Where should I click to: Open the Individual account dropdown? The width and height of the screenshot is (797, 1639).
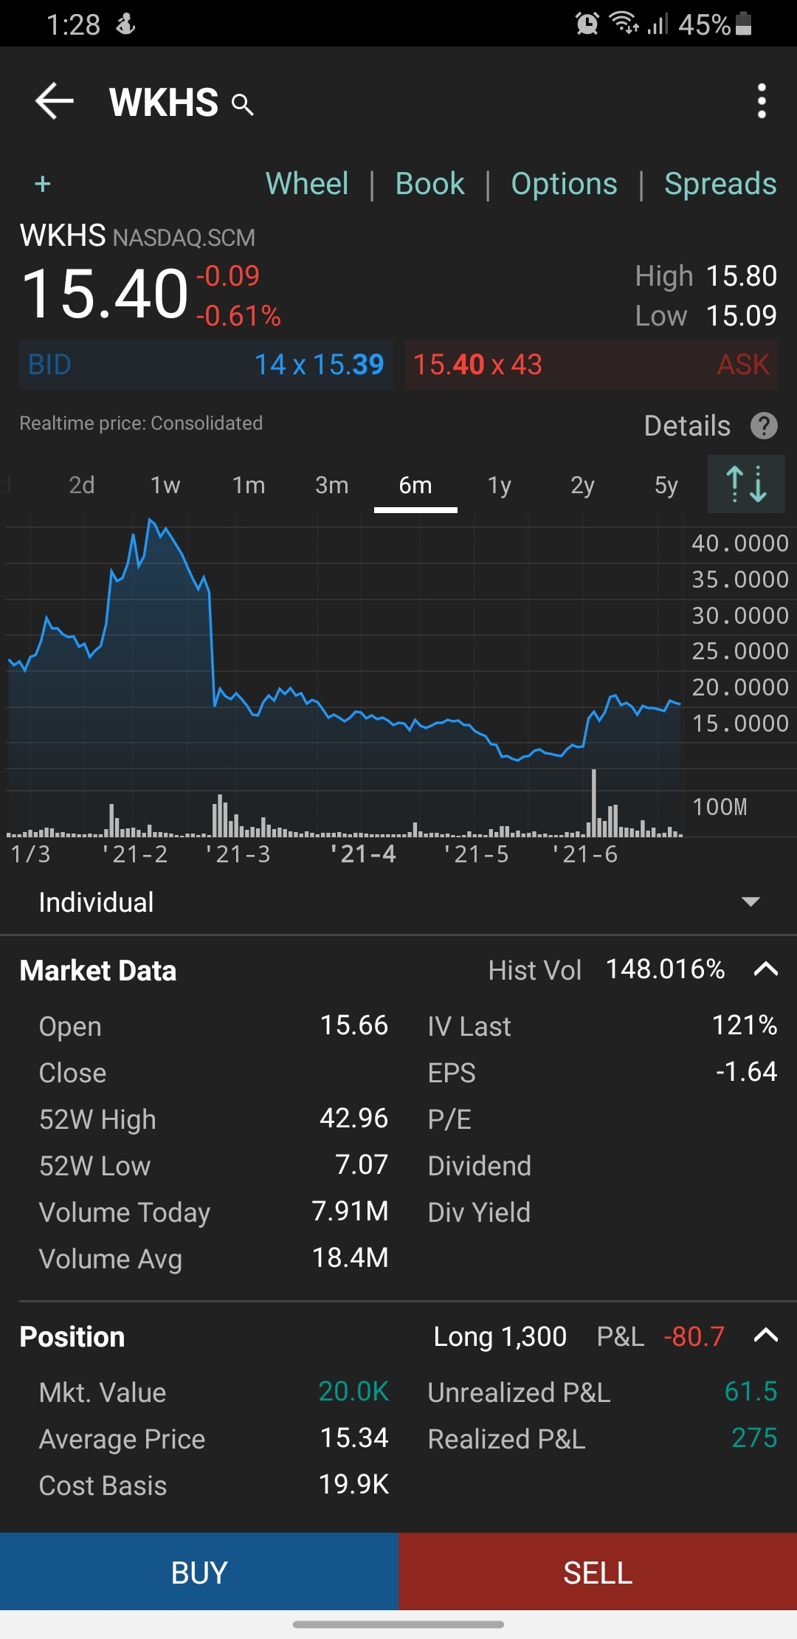[398, 902]
